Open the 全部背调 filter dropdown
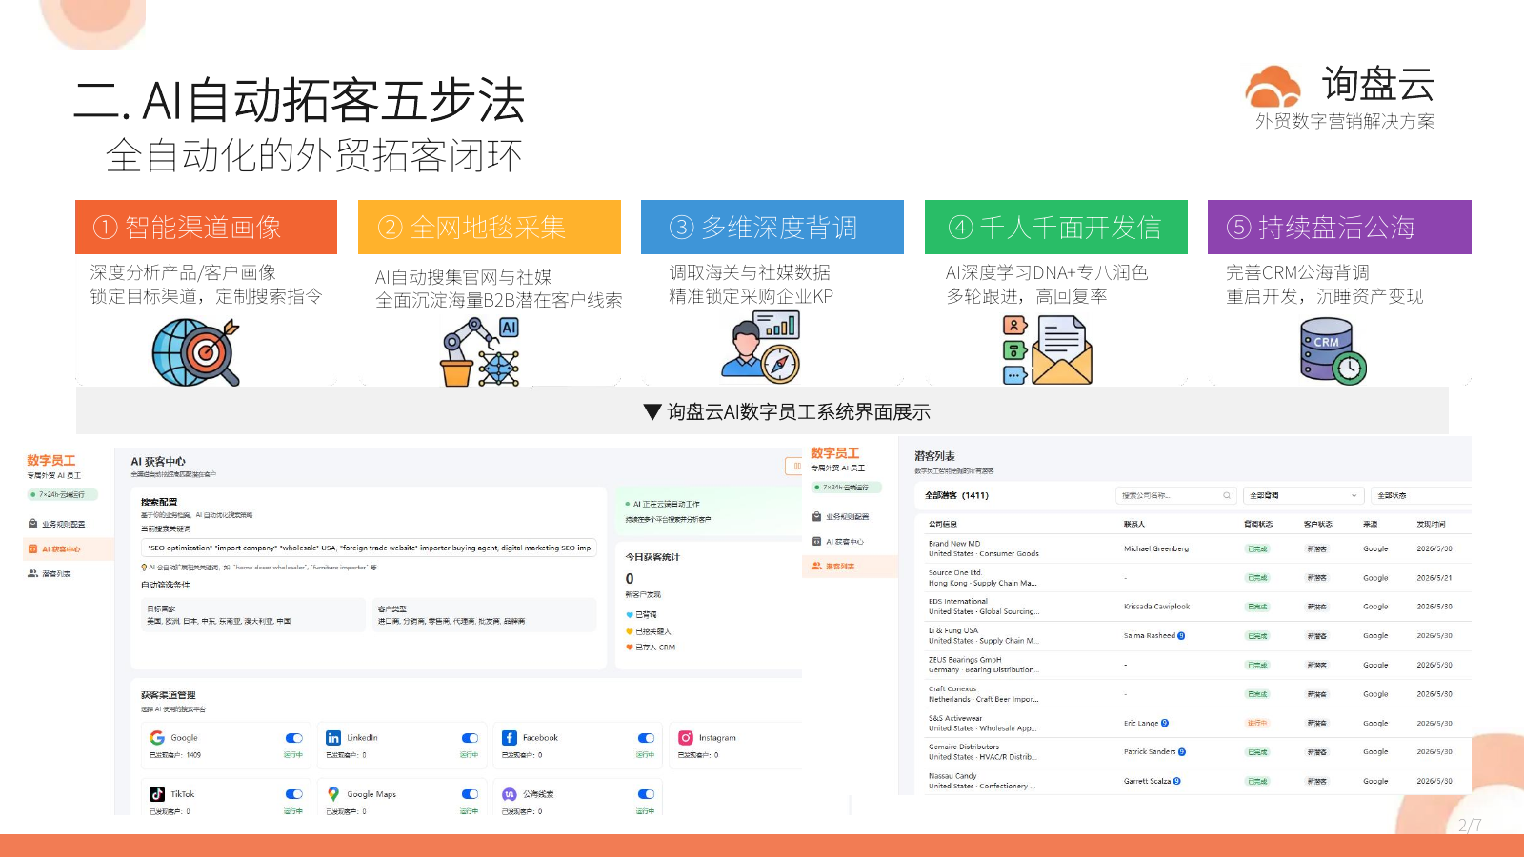 pos(1303,495)
